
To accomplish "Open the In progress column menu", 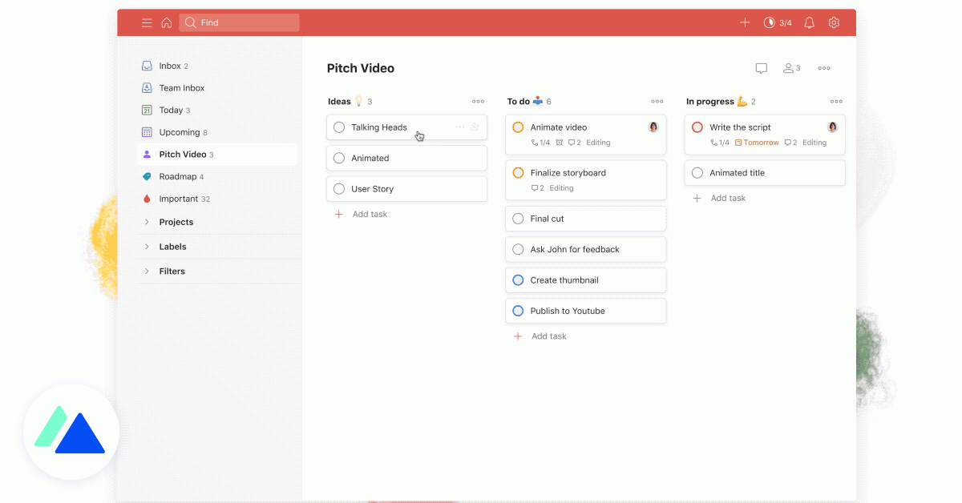I will [x=836, y=101].
